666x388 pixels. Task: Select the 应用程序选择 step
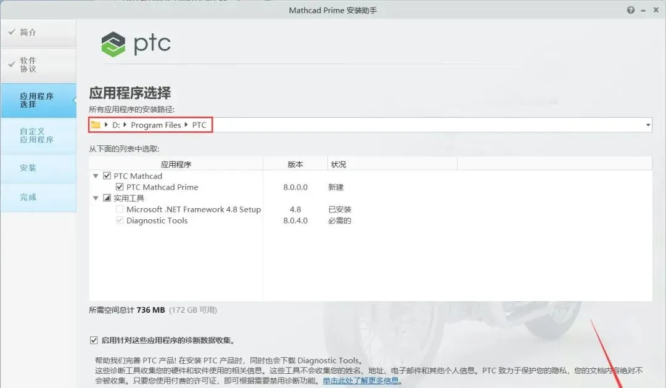(x=39, y=100)
